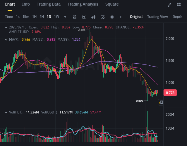Click the date 2025/02/13 label

pos(18,27)
